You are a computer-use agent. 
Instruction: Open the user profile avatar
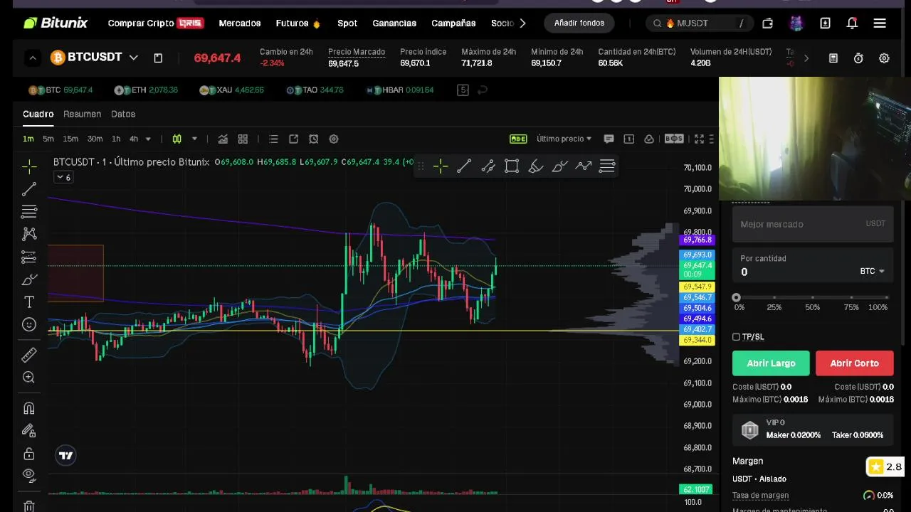[796, 23]
